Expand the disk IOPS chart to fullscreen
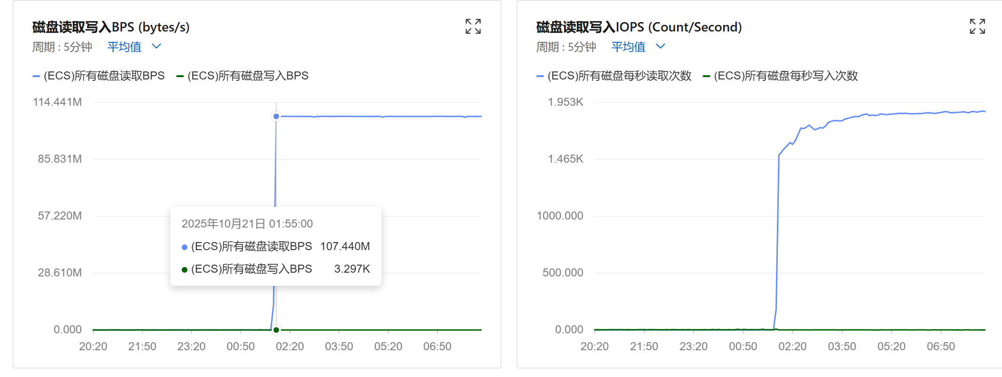Image resolution: width=1002 pixels, height=377 pixels. (977, 26)
